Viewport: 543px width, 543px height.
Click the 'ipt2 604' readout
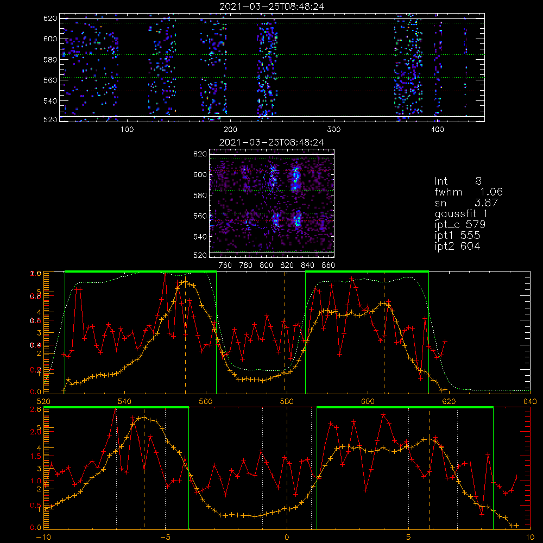(x=457, y=246)
